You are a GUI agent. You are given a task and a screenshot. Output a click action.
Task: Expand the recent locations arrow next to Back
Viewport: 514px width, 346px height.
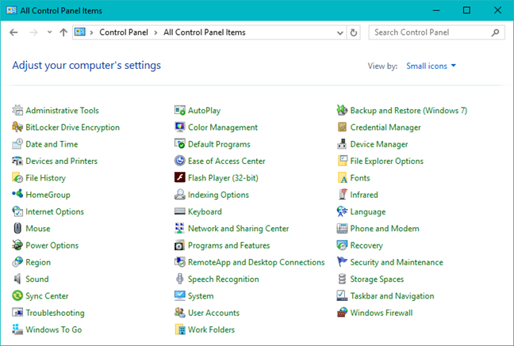click(x=49, y=32)
